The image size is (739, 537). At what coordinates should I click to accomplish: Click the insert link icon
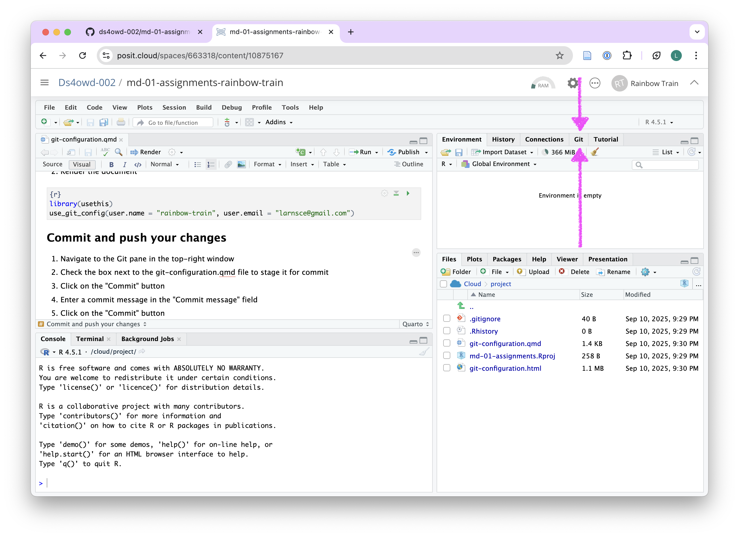point(228,164)
